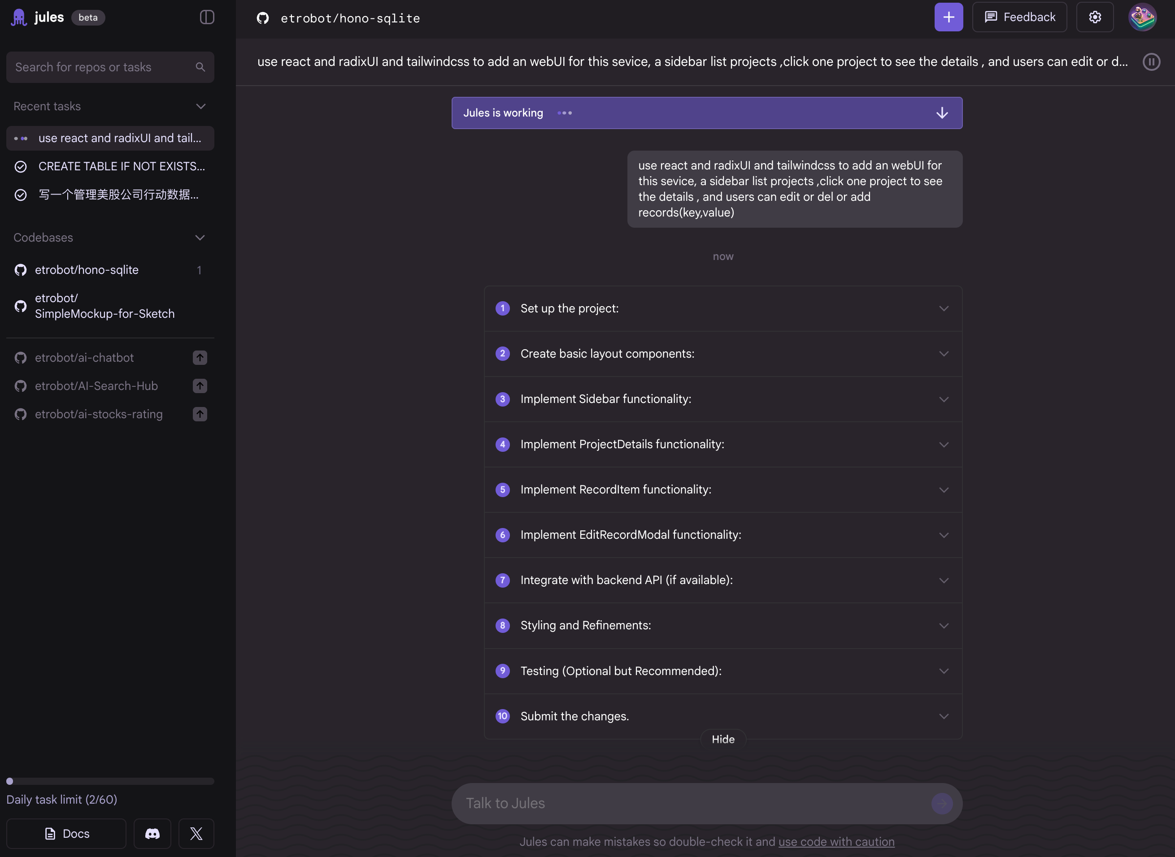The width and height of the screenshot is (1175, 857).
Task: Open the user profile avatar
Action: 1142,17
